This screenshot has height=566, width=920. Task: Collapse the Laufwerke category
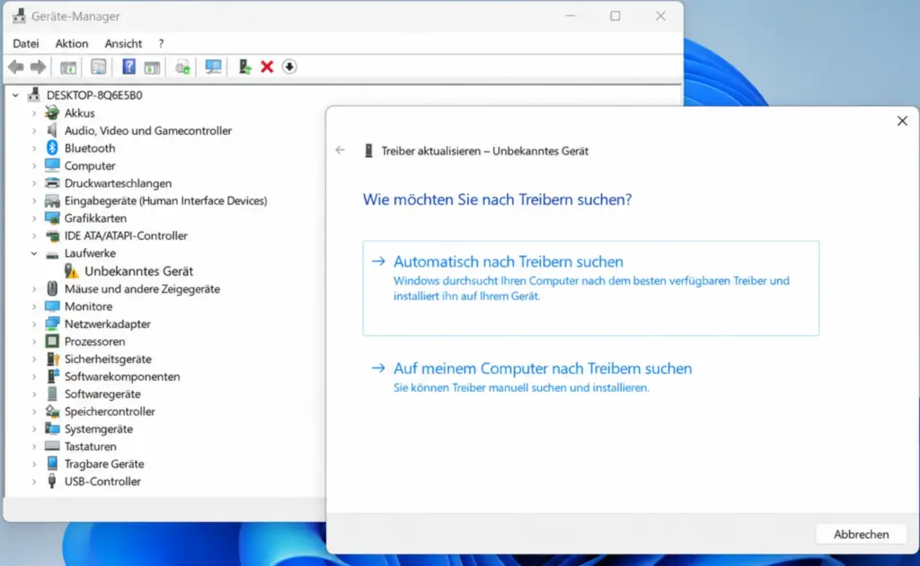click(34, 253)
